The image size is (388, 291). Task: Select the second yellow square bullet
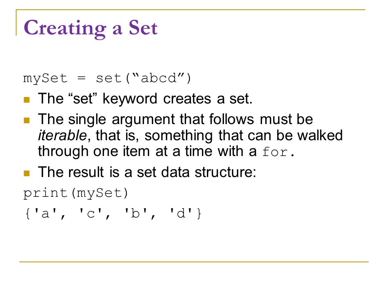tap(27, 120)
